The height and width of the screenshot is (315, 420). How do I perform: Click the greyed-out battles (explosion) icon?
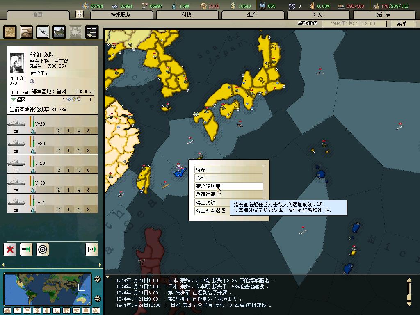75,32
